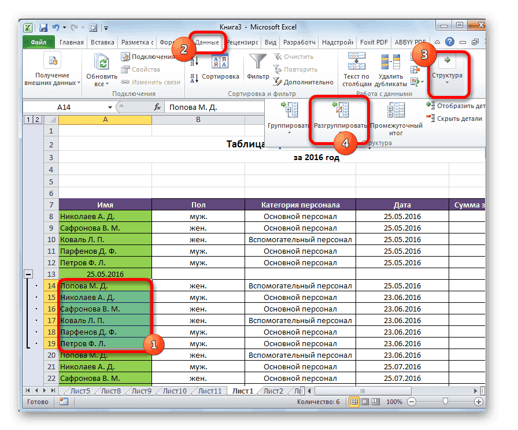This screenshot has width=518, height=430.
Task: Switch to sheet tab Лист10
Action: 175,391
